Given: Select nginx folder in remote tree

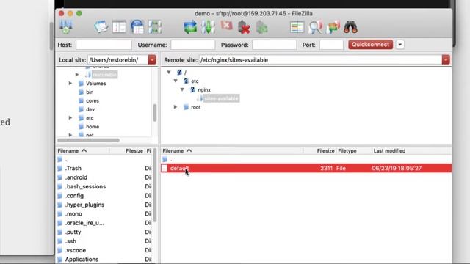Looking at the screenshot, I should point(204,89).
